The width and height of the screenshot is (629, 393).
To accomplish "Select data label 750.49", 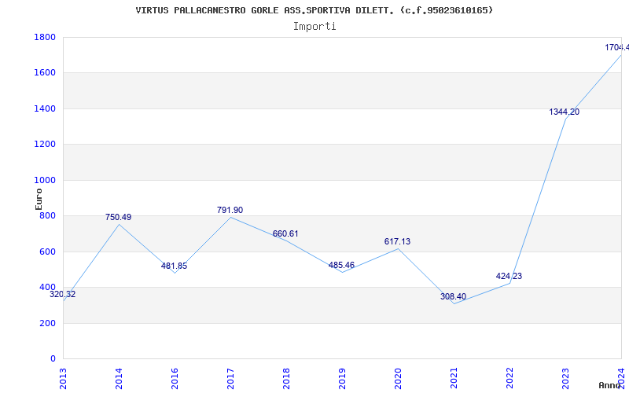I will pos(119,218).
